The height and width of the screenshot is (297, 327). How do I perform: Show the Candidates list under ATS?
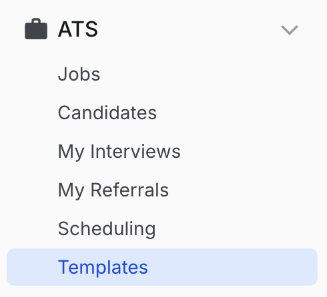pyautogui.click(x=107, y=113)
